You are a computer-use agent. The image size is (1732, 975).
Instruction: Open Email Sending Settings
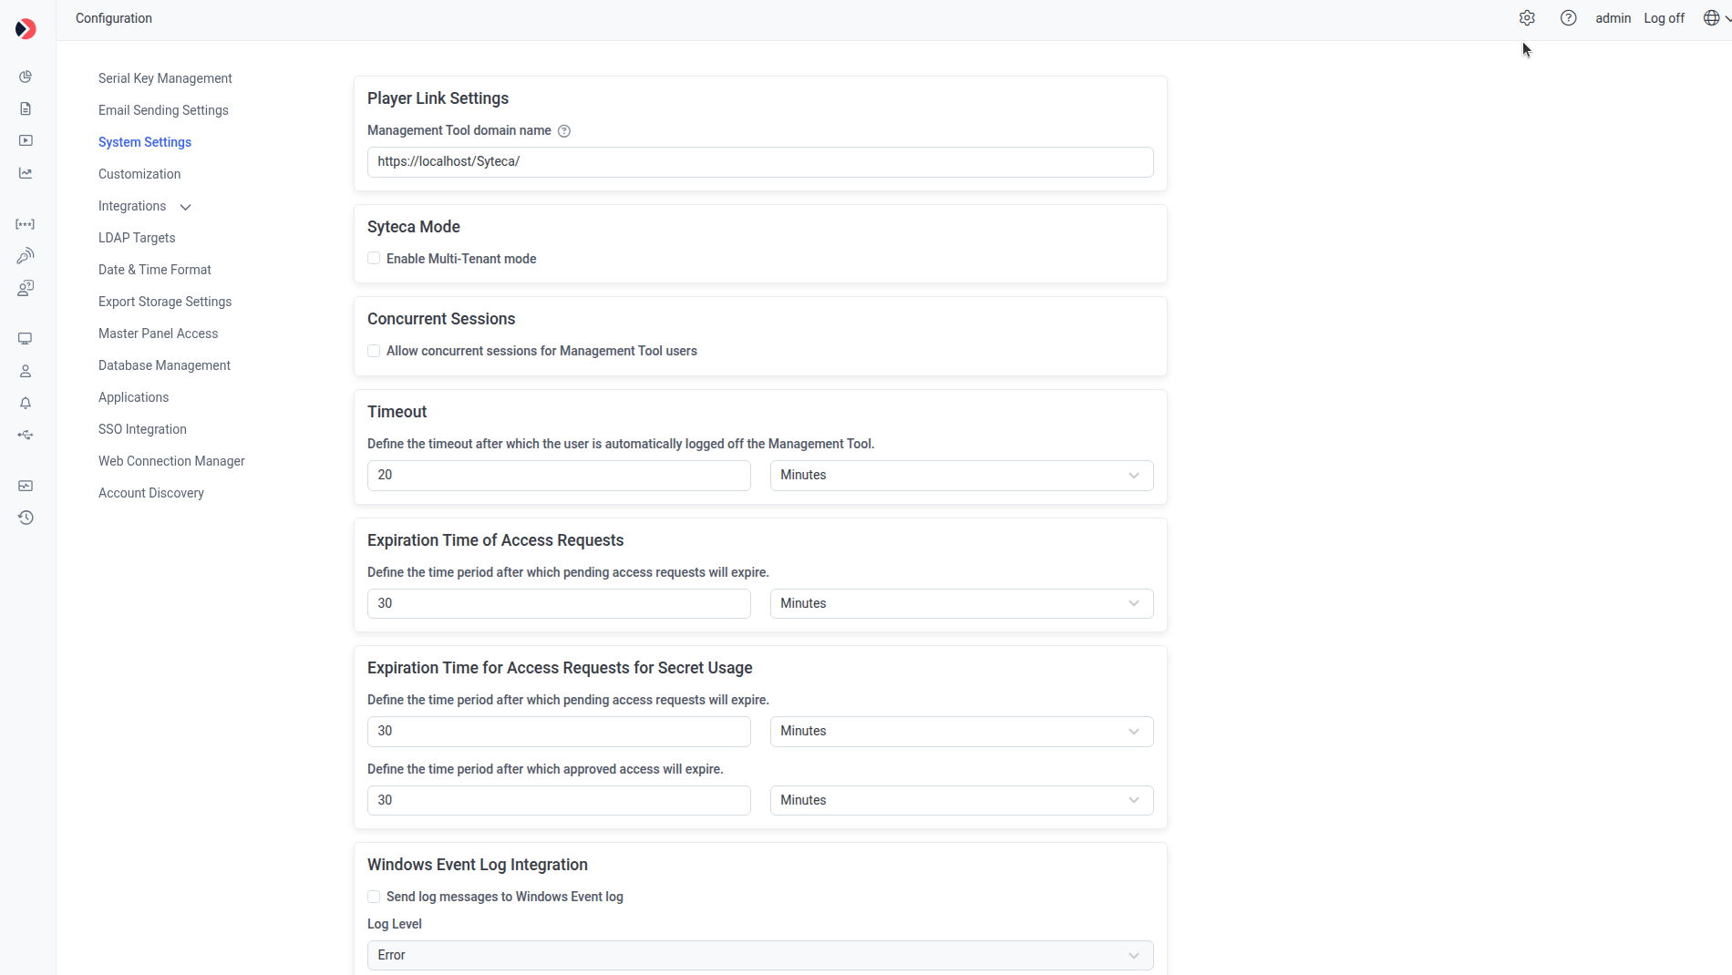pyautogui.click(x=163, y=110)
